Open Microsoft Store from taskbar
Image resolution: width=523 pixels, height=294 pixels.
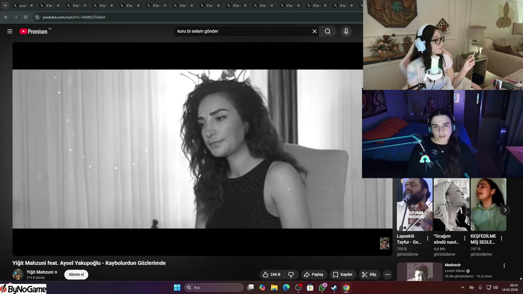click(x=310, y=287)
